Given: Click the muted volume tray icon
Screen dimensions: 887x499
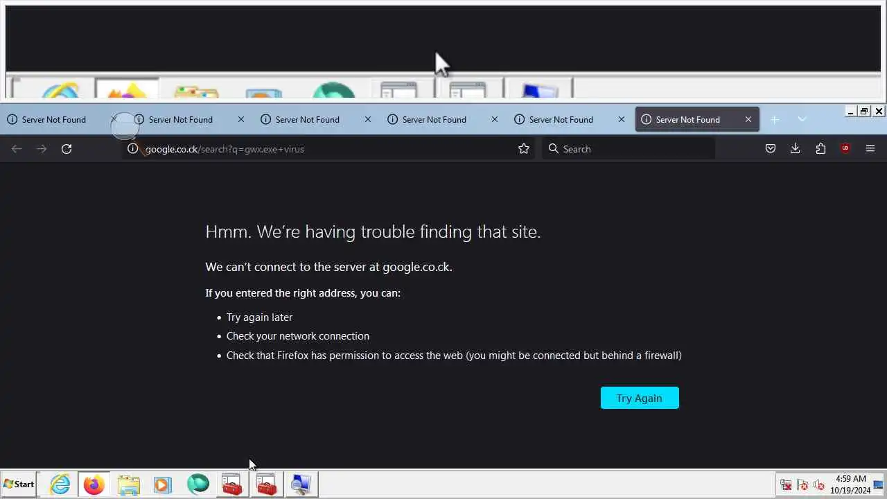Looking at the screenshot, I should tap(819, 484).
